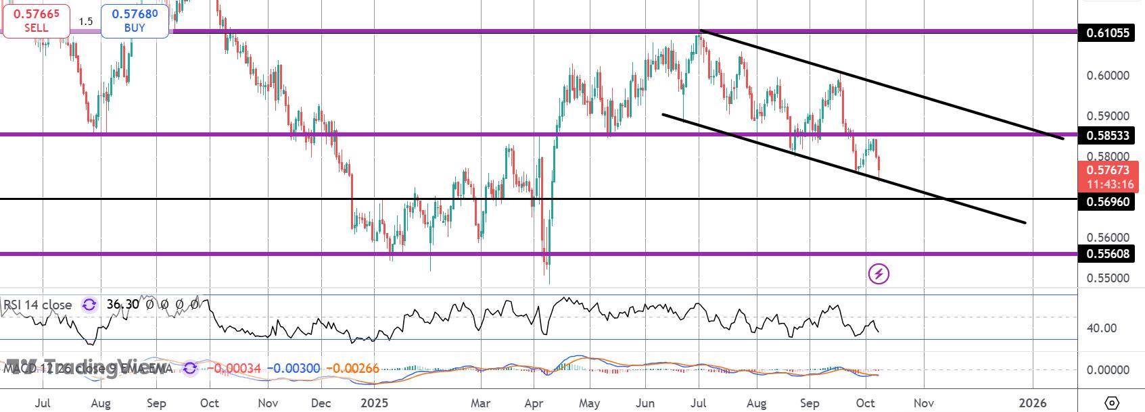
Task: Click the 0.60000 price axis tick
Action: point(1108,76)
